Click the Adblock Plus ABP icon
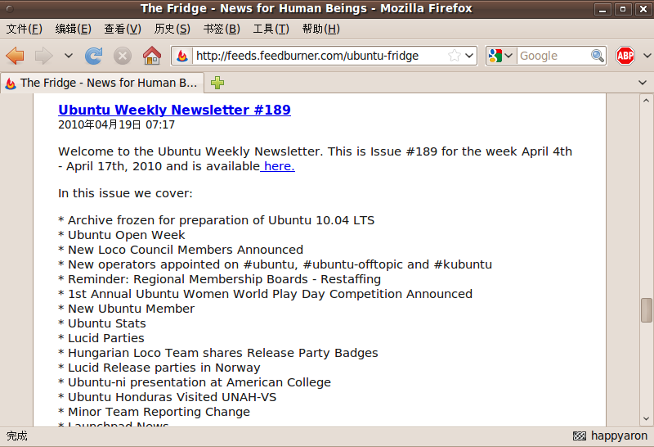This screenshot has height=447, width=654. click(x=625, y=56)
